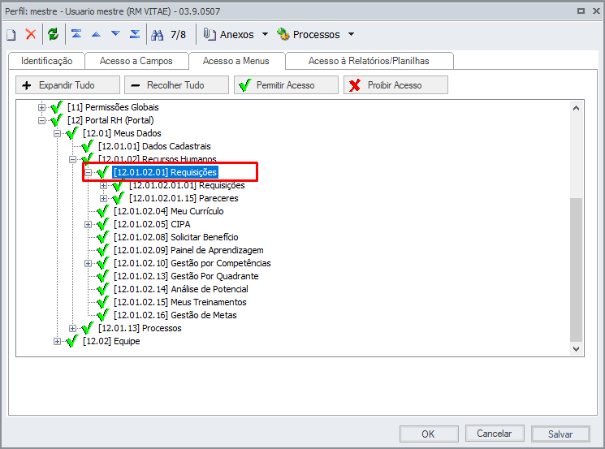
Task: Close the profile window
Action: [x=596, y=11]
